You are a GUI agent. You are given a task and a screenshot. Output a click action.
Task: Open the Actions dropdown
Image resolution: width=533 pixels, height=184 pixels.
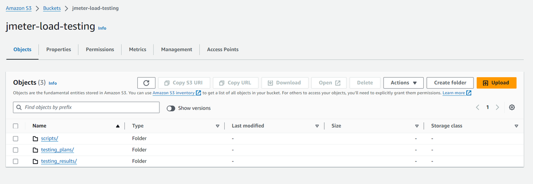coord(403,83)
